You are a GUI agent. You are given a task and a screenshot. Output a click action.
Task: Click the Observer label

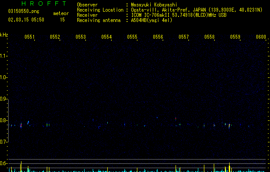coord(87,5)
